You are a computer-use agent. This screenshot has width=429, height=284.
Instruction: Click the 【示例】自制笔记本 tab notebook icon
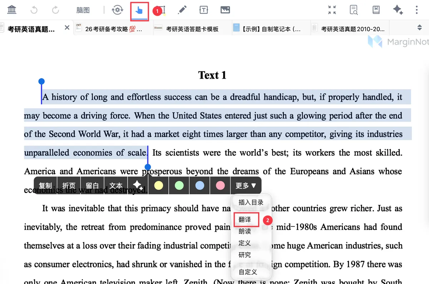click(x=236, y=28)
